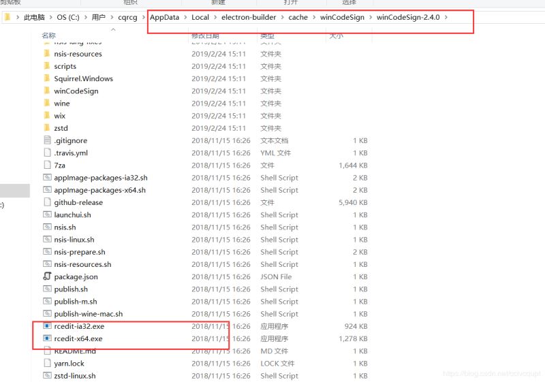Image resolution: width=545 pixels, height=382 pixels.
Task: Click the publish-wine-mac.sh script icon
Action: (47, 314)
